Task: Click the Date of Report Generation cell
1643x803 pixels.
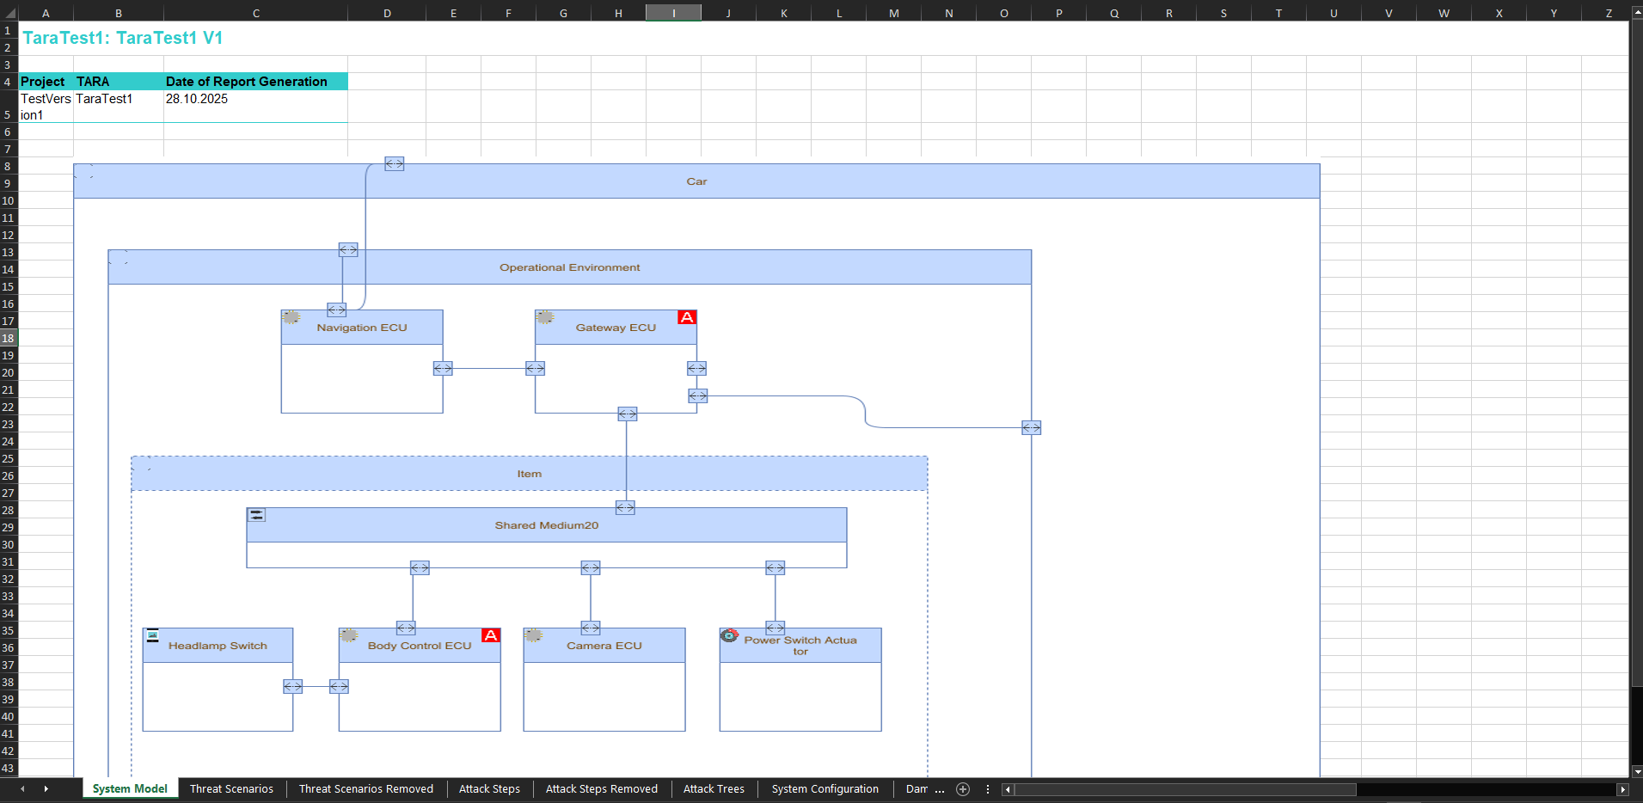Action: coord(254,82)
